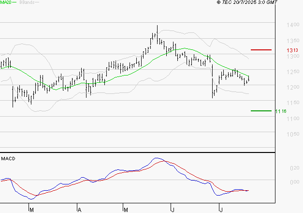The image size is (303, 213).
Task: Click the red resistance level line
Action: [x=261, y=50]
